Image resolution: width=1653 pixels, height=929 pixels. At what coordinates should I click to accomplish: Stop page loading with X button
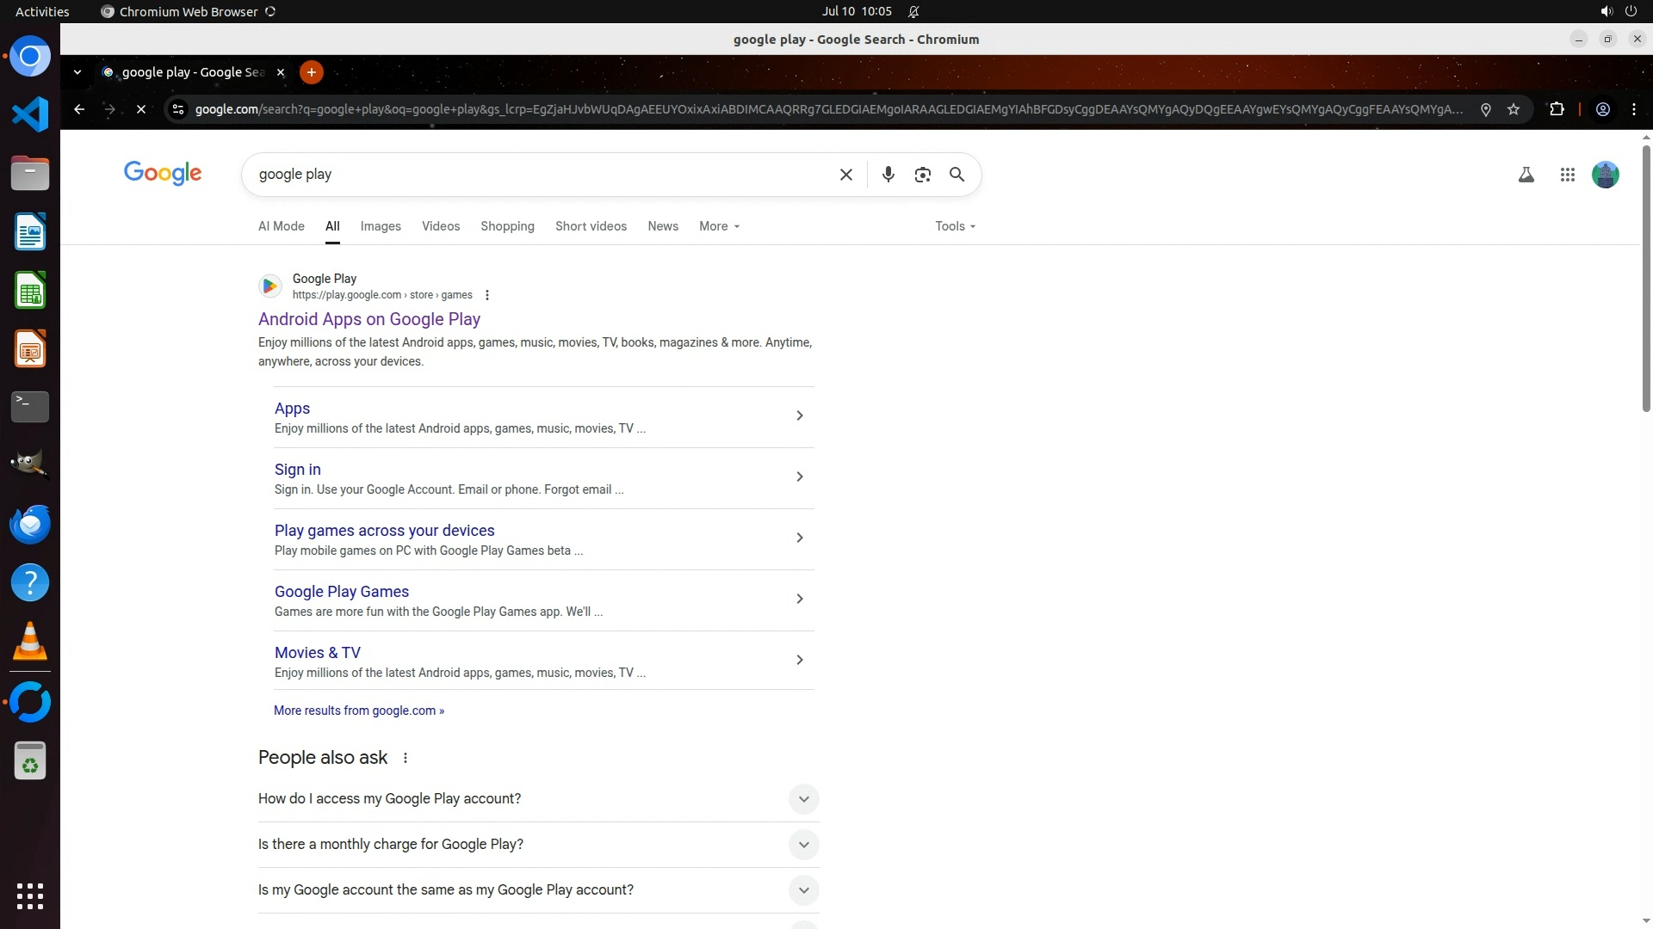click(x=141, y=109)
